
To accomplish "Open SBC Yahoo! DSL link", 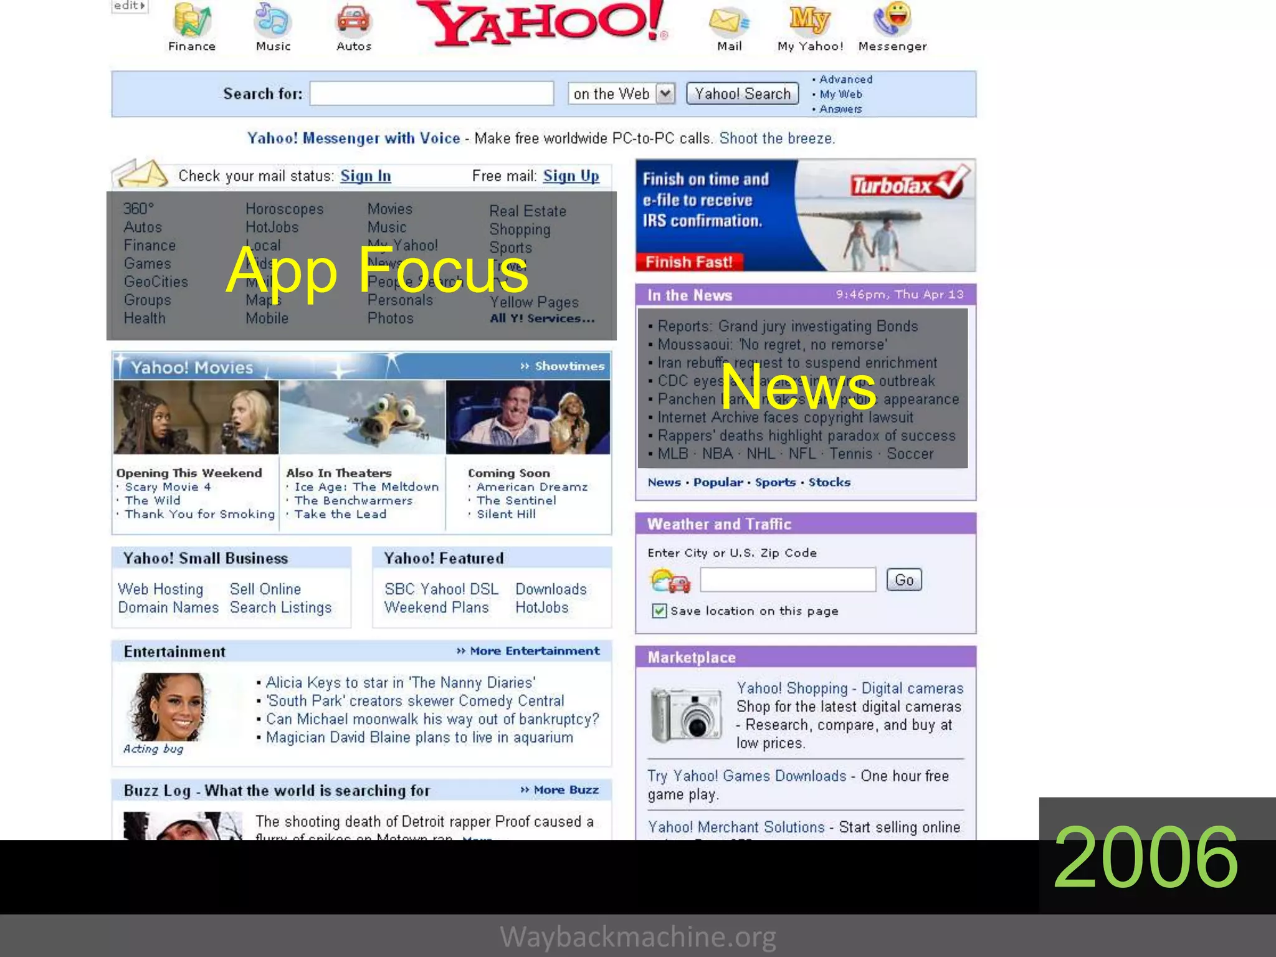I will 442,589.
